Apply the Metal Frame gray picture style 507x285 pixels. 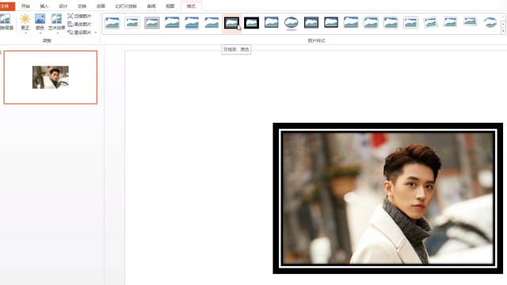click(152, 23)
